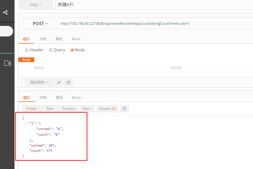Open the POST method dropdown
This screenshot has height=169, width=253.
click(40, 24)
